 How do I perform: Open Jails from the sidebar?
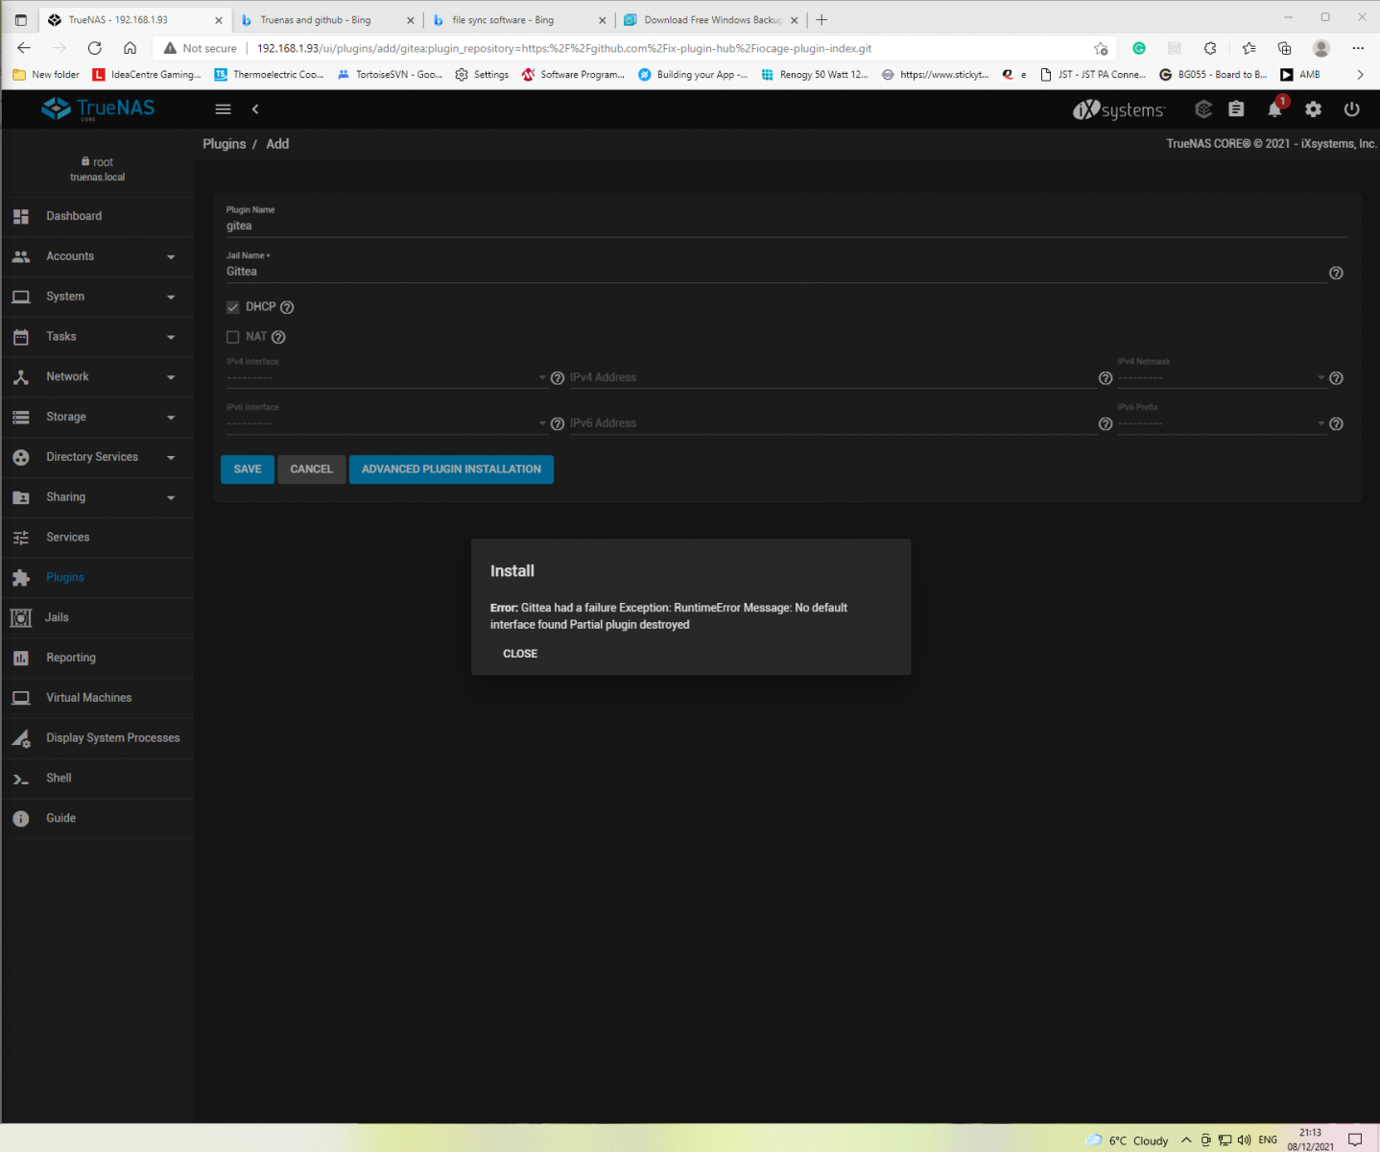(x=58, y=617)
